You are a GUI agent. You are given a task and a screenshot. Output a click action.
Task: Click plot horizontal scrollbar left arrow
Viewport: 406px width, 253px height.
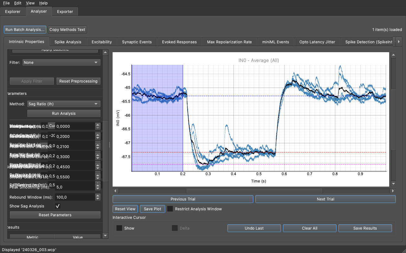point(115,191)
